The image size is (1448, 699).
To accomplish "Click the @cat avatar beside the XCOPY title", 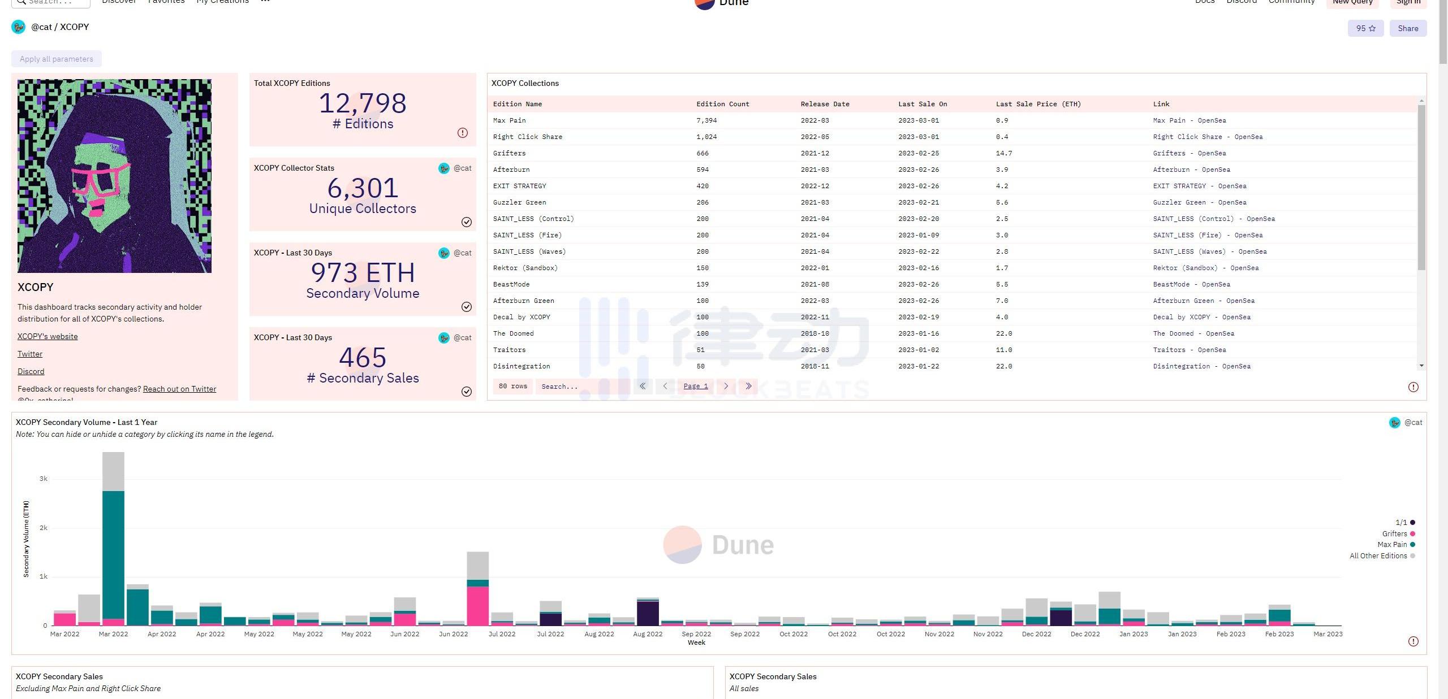I will tap(19, 27).
